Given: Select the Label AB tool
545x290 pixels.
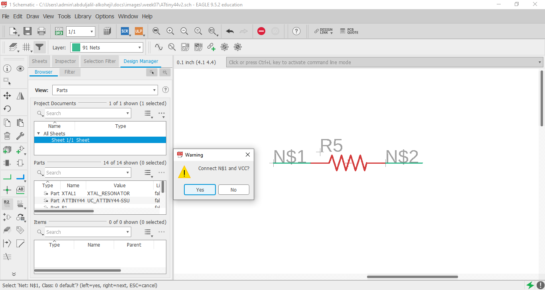Looking at the screenshot, I should (x=20, y=190).
